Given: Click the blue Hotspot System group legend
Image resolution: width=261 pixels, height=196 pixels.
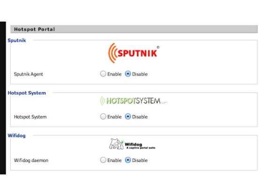Looking at the screenshot, I should [27, 93].
